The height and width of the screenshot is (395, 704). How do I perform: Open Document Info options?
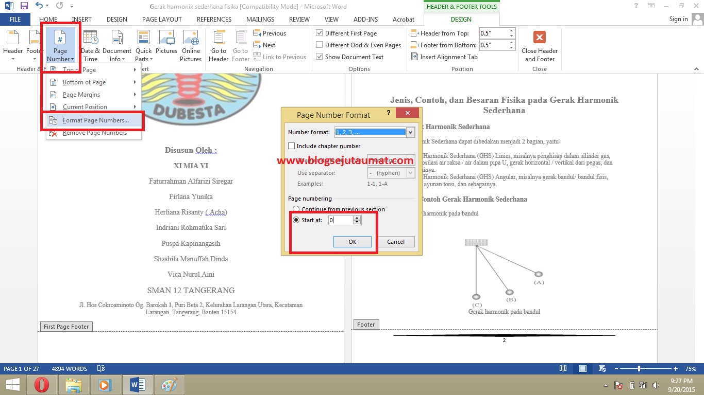click(117, 45)
